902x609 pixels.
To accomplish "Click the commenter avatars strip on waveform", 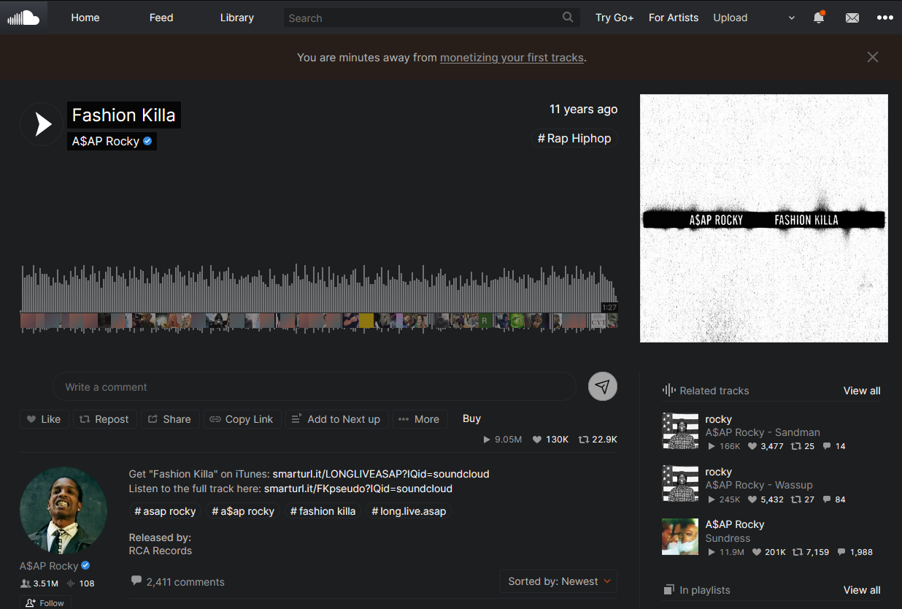I will point(319,321).
